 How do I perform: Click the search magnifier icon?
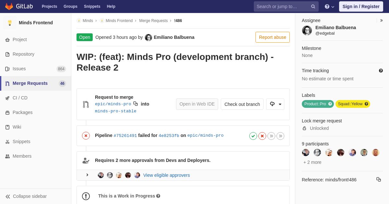point(313,6)
